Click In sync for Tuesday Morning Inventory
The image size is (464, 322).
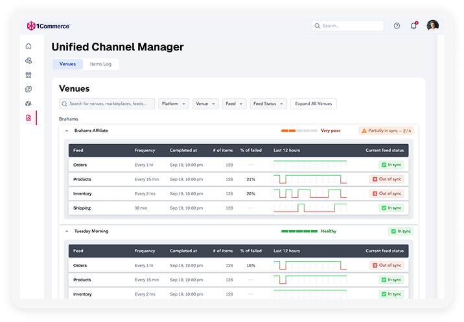point(391,294)
